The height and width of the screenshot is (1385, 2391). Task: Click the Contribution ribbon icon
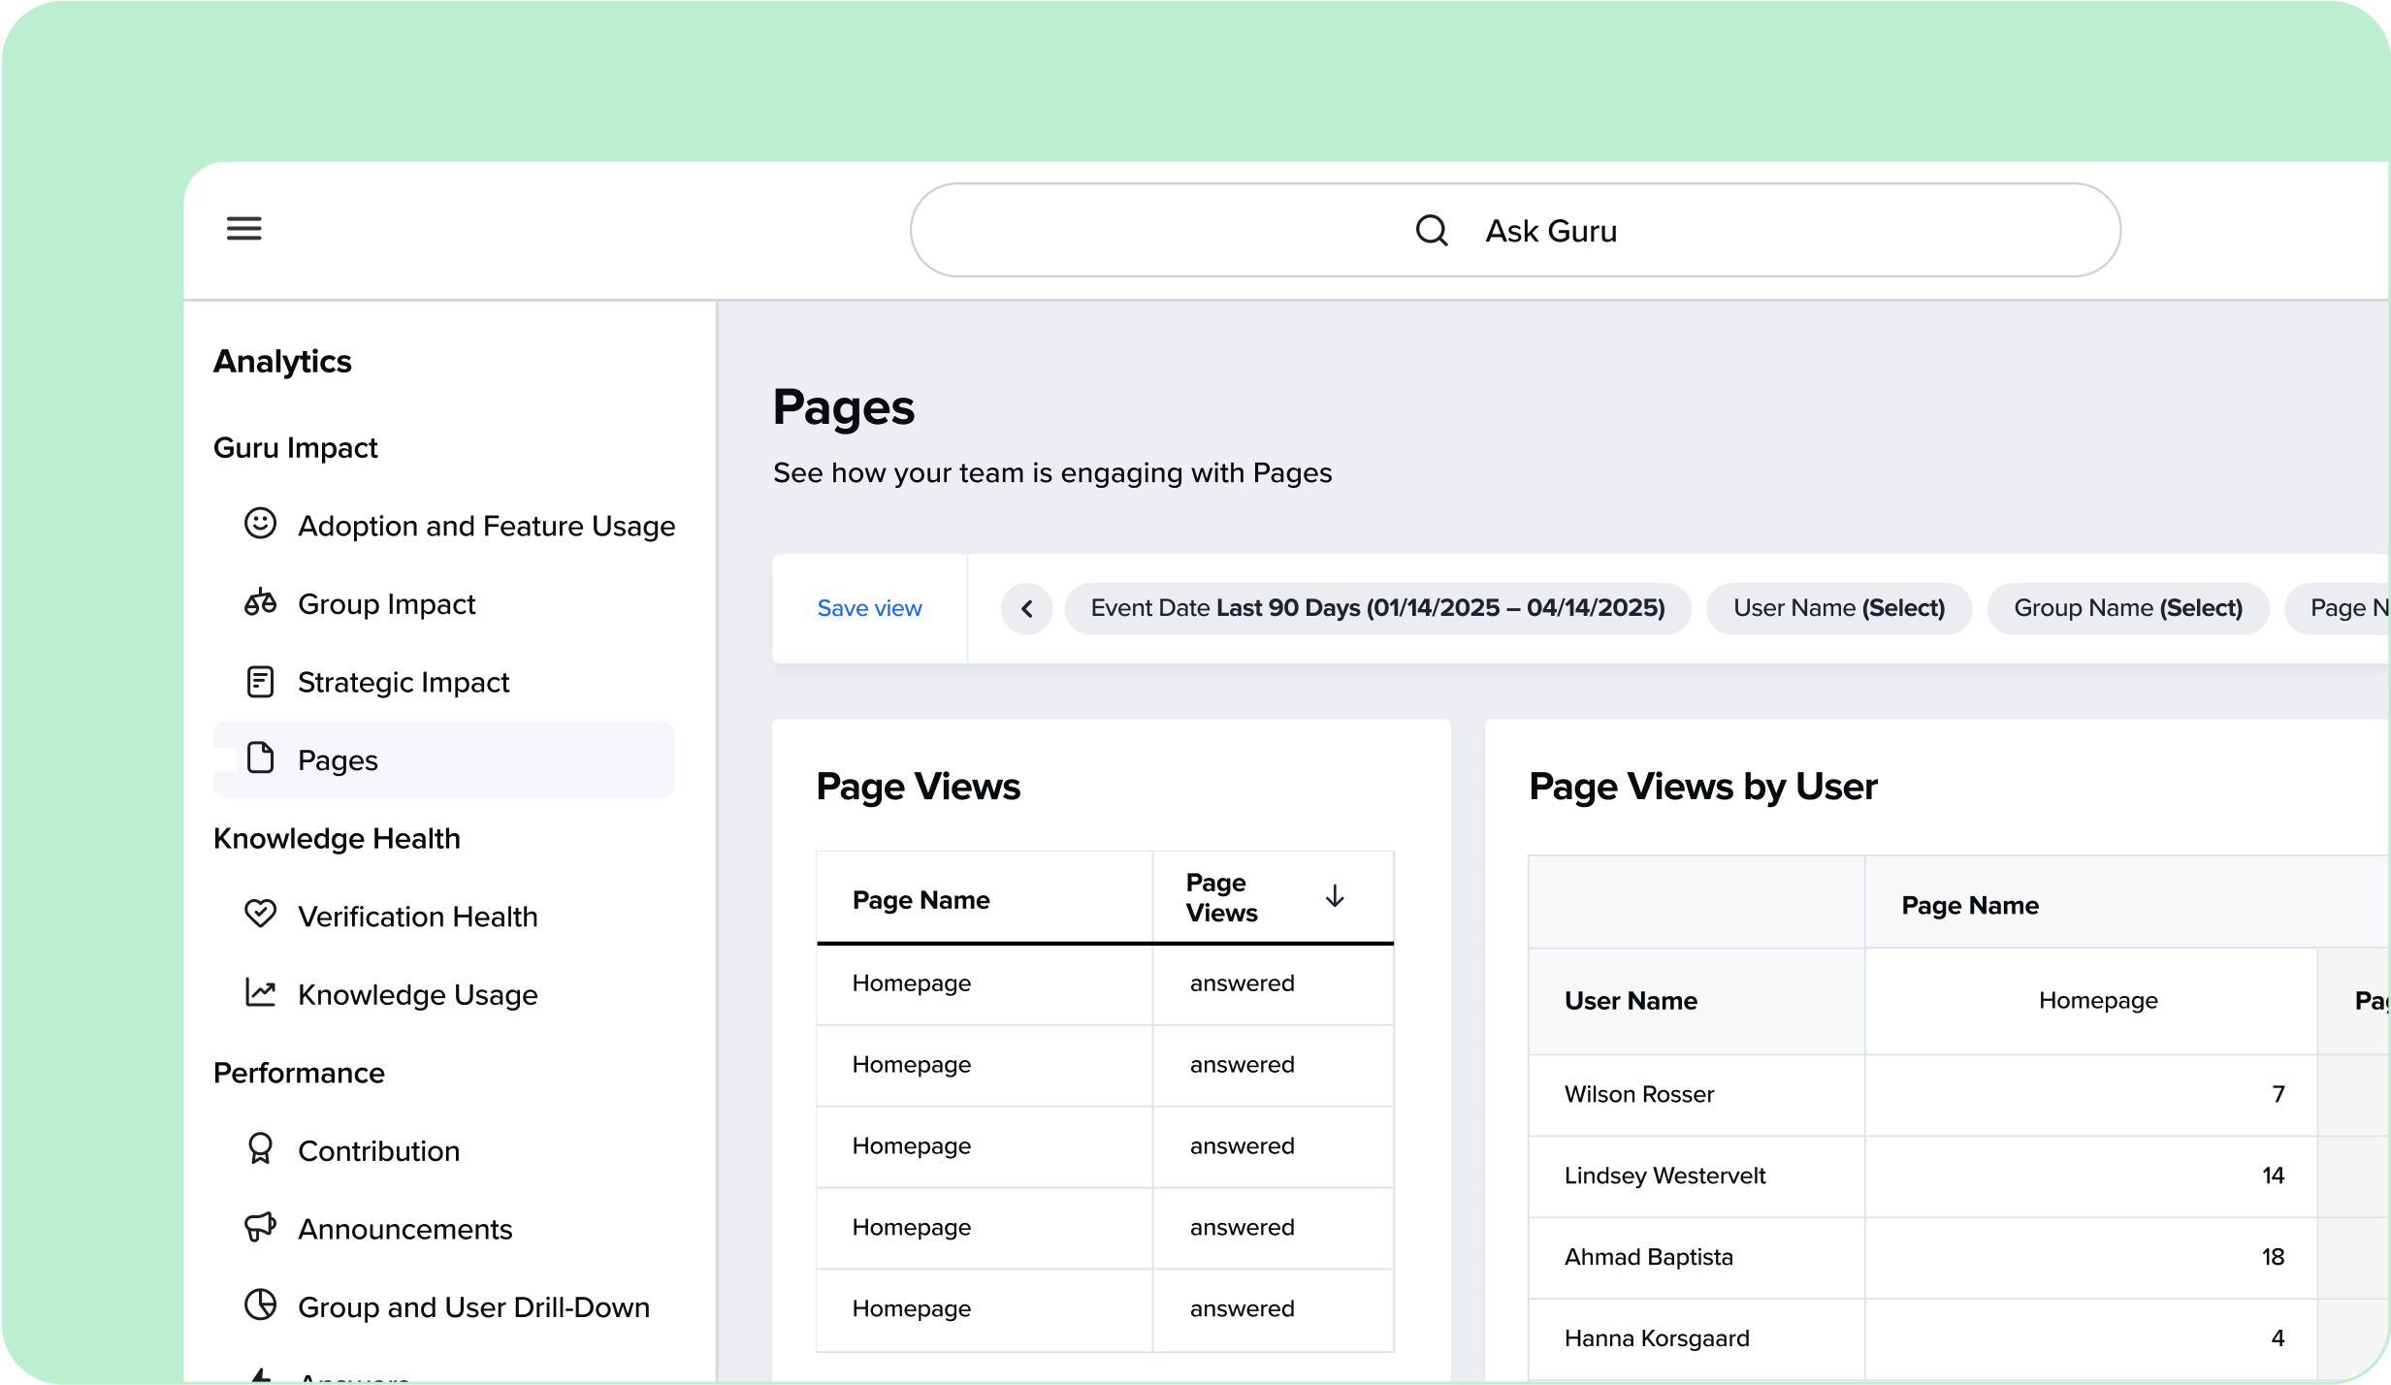[260, 1148]
